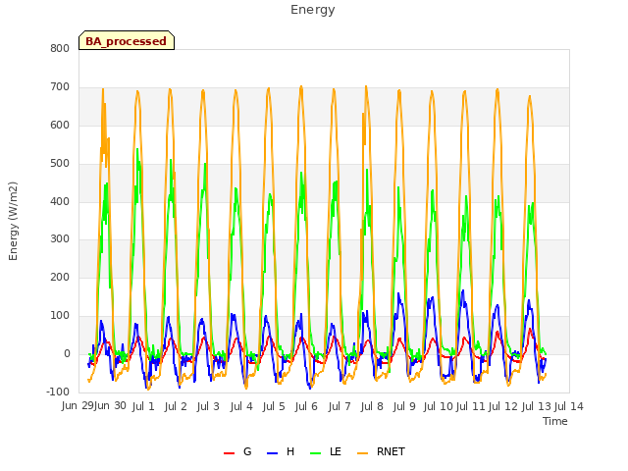Screen dimensions: 628x471
Task: Click the blue H legend color marker
Action: pyautogui.click(x=272, y=453)
